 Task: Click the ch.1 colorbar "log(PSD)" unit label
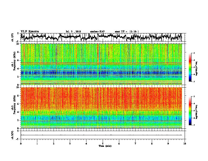point(197,68)
